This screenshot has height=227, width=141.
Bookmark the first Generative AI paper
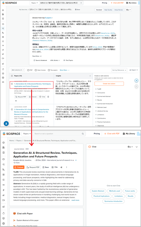(x=48, y=97)
